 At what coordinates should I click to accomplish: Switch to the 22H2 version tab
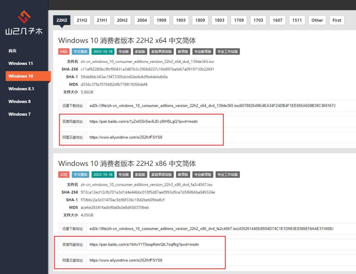(x=62, y=20)
